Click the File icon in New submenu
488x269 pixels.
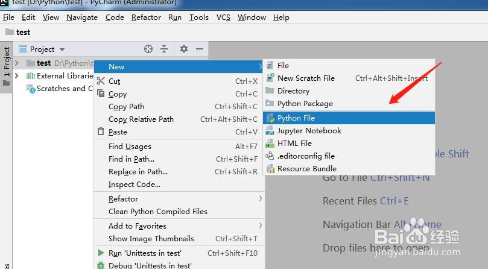(270, 65)
